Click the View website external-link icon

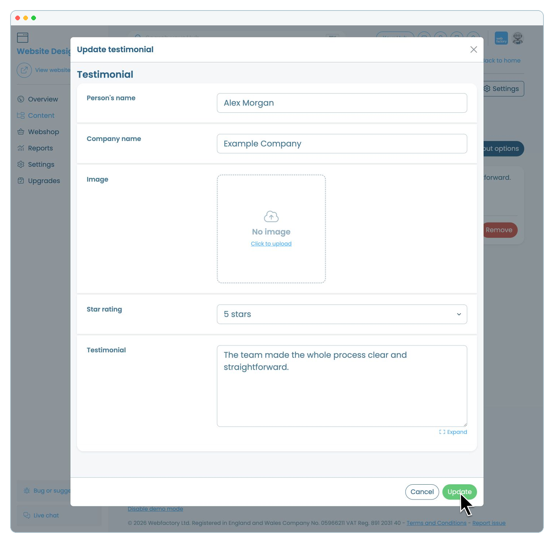click(24, 70)
